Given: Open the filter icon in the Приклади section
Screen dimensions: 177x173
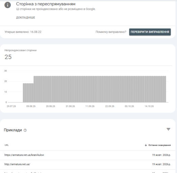Looking at the screenshot, I should (168, 129).
